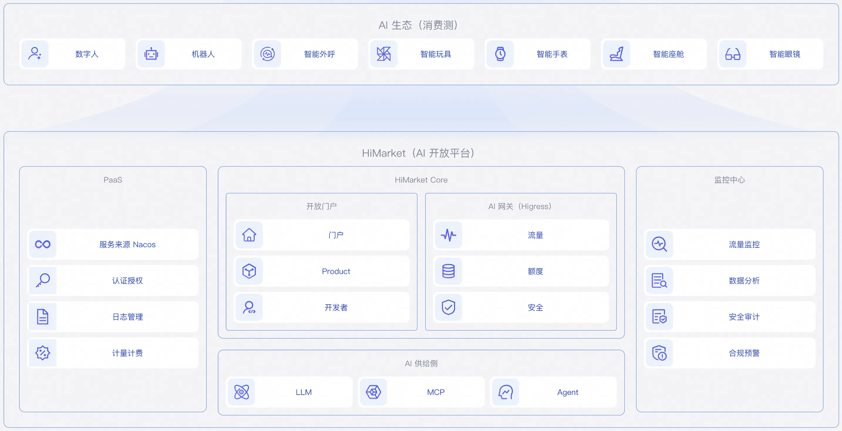Select the 认证授权 card
The image size is (842, 431).
tap(127, 281)
